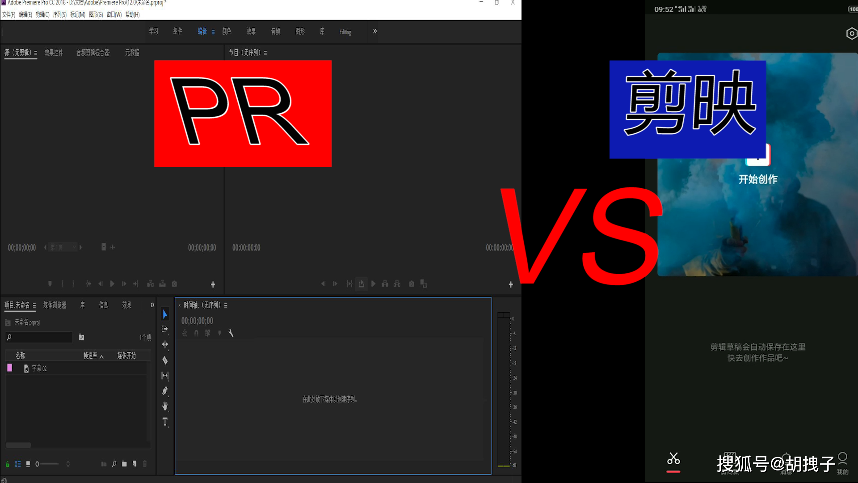
Task: Select the Hand tool
Action: click(x=165, y=406)
